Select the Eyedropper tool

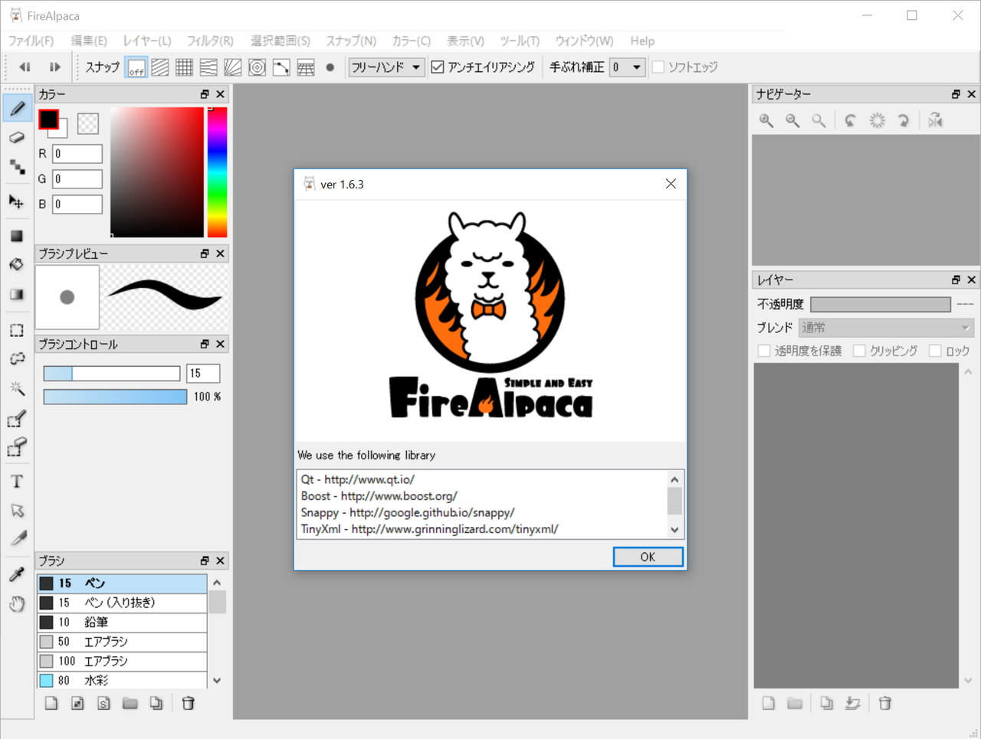17,573
